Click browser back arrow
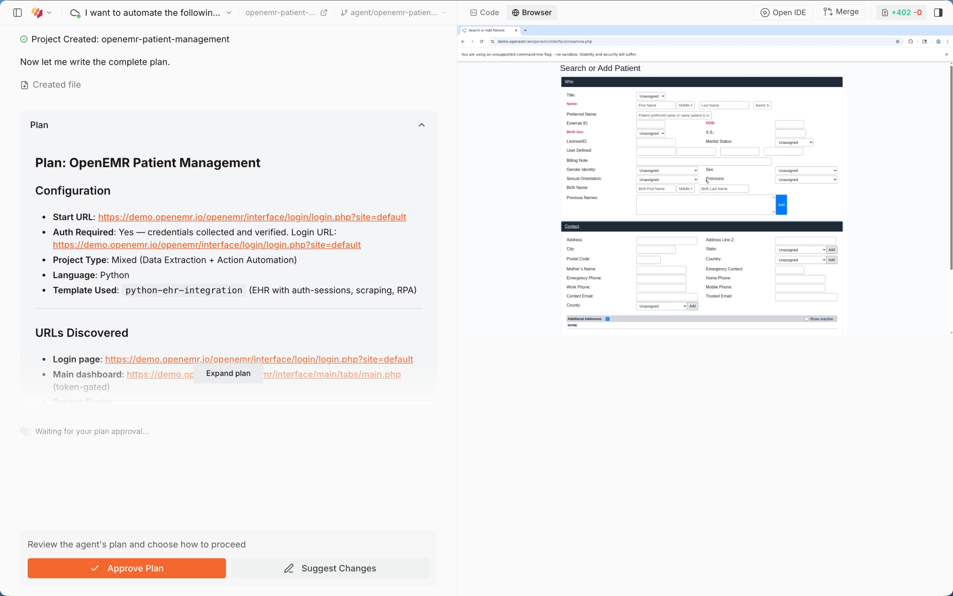Screen dimensions: 953x596 [x=463, y=41]
